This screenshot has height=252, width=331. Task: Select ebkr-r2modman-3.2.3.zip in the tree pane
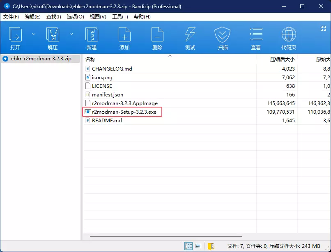[x=41, y=58]
